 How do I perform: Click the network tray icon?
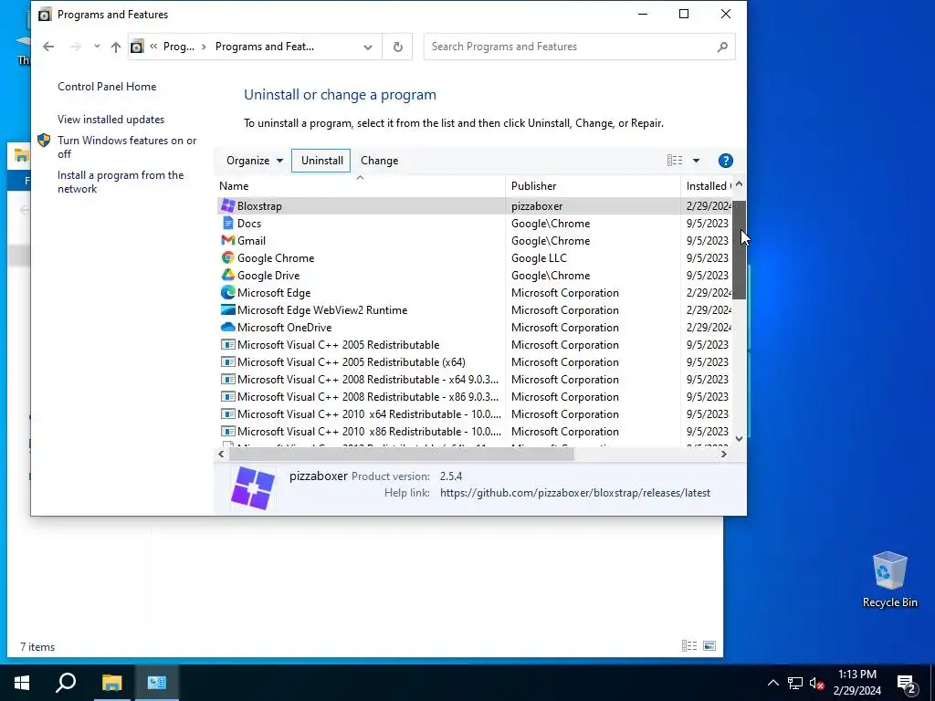795,683
